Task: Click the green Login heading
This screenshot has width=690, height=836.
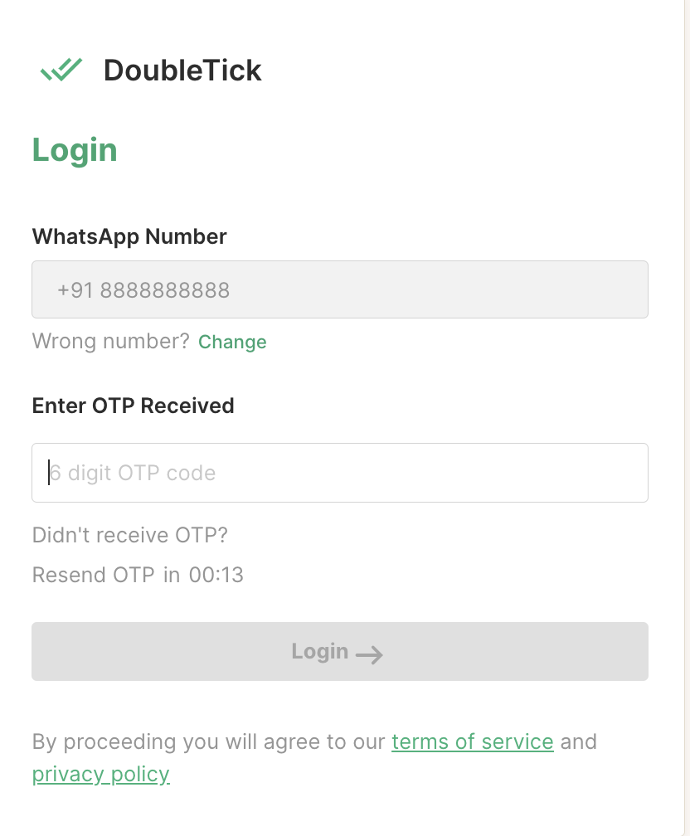Action: pyautogui.click(x=75, y=150)
